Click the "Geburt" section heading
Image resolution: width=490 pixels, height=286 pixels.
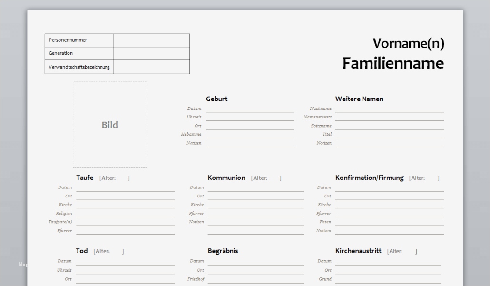(216, 99)
